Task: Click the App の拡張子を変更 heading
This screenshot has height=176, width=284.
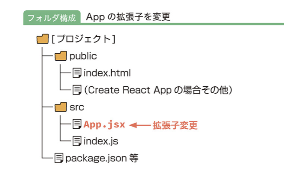Action: pos(128,17)
